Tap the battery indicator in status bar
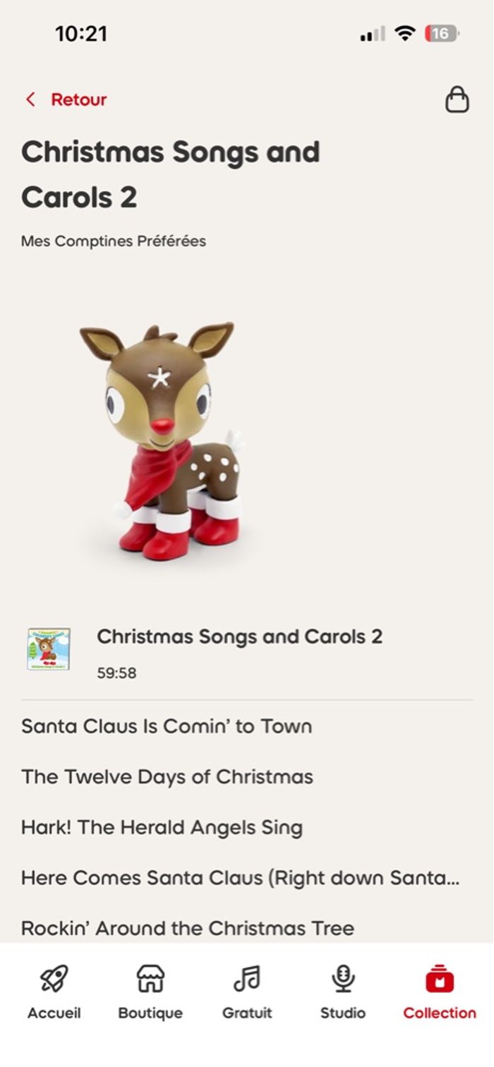The height and width of the screenshot is (1067, 494). click(x=441, y=33)
